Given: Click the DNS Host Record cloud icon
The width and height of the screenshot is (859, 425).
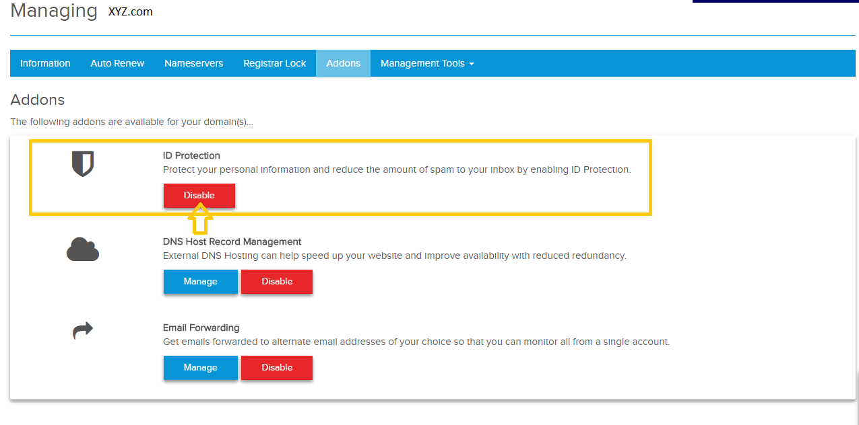Looking at the screenshot, I should [83, 249].
